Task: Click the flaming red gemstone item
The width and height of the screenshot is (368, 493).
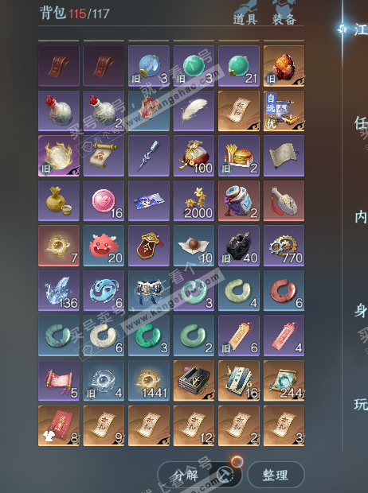Action: click(x=284, y=66)
